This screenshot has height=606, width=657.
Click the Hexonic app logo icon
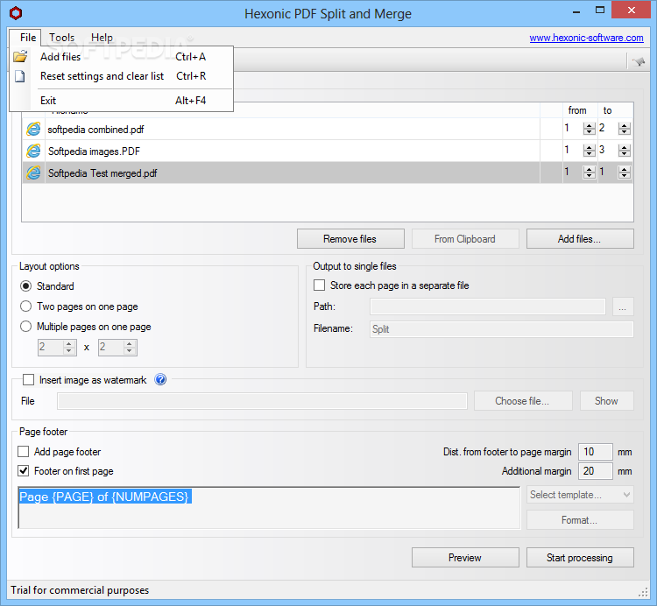tap(16, 13)
